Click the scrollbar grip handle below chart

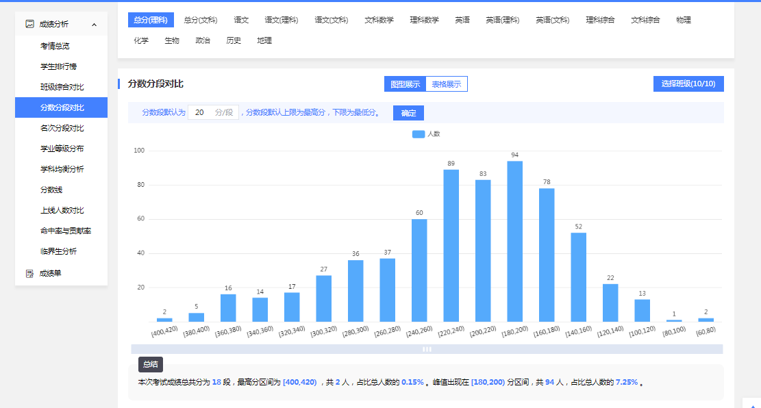tap(427, 349)
